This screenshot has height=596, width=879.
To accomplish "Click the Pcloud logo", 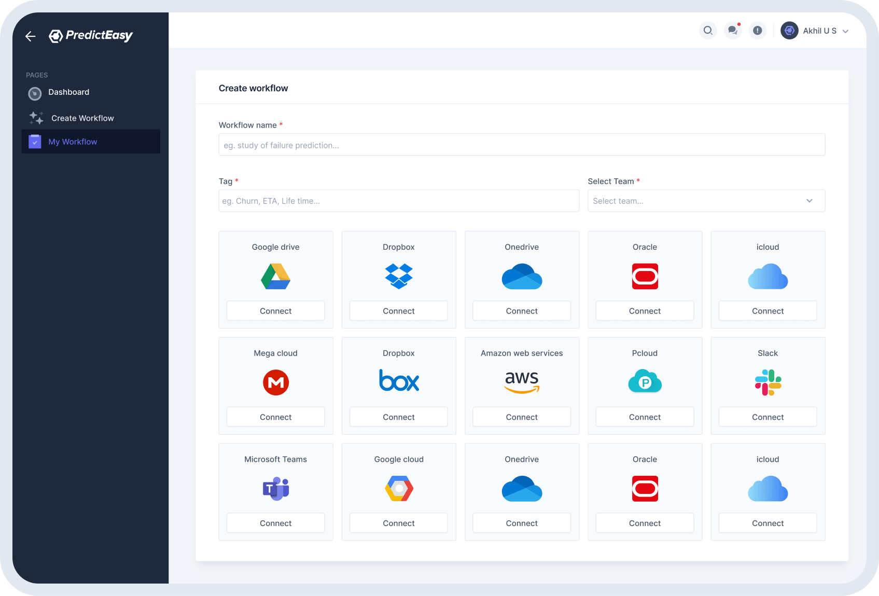I will [645, 381].
